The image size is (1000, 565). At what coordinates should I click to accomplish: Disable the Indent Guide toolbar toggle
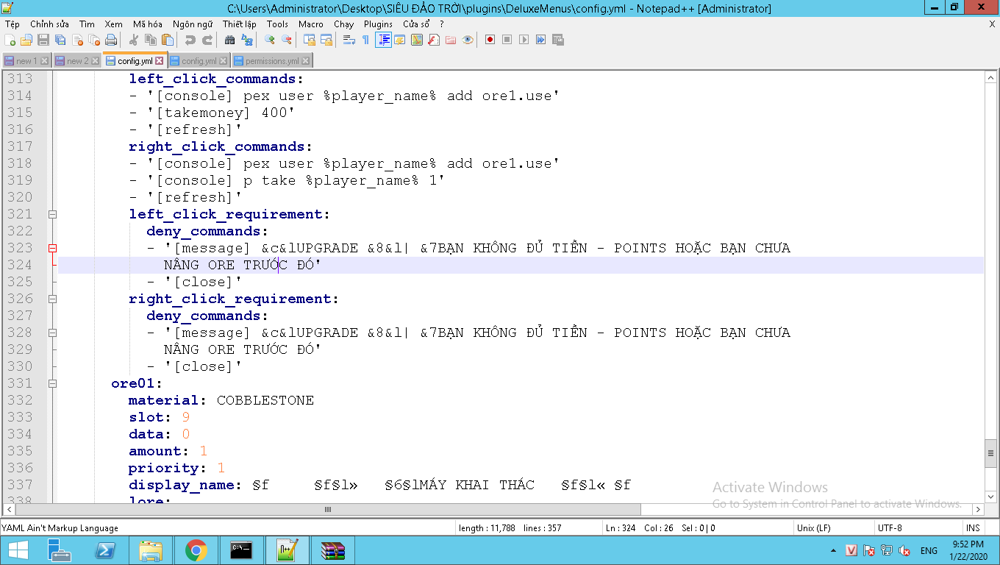pos(383,40)
